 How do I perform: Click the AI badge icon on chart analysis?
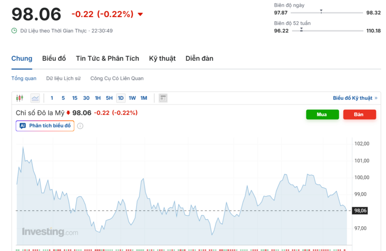pyautogui.click(x=22, y=126)
